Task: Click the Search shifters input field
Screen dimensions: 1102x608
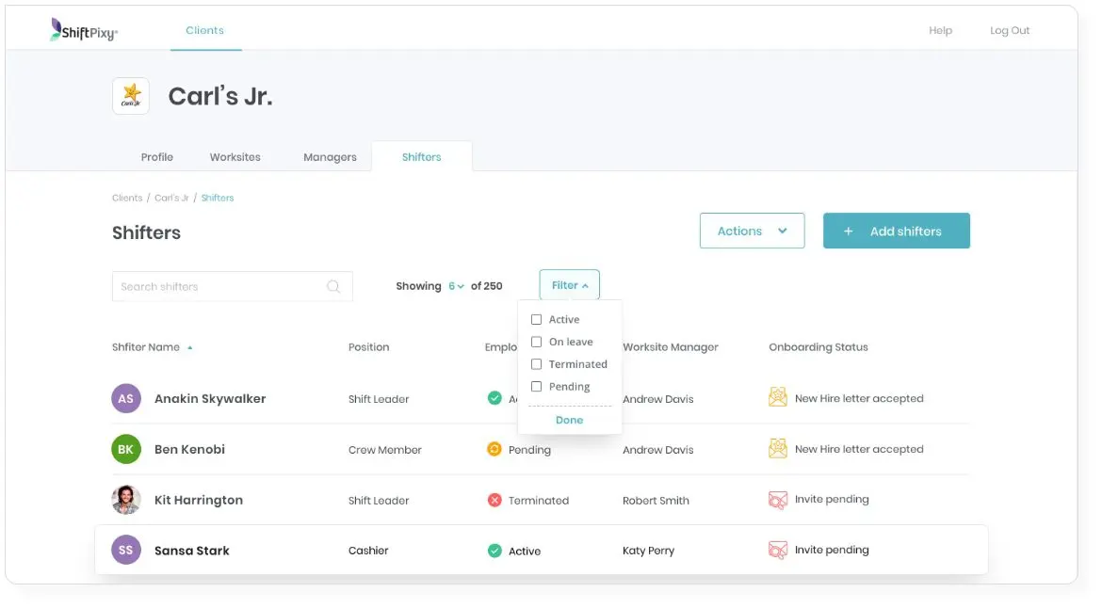Action: [x=232, y=286]
